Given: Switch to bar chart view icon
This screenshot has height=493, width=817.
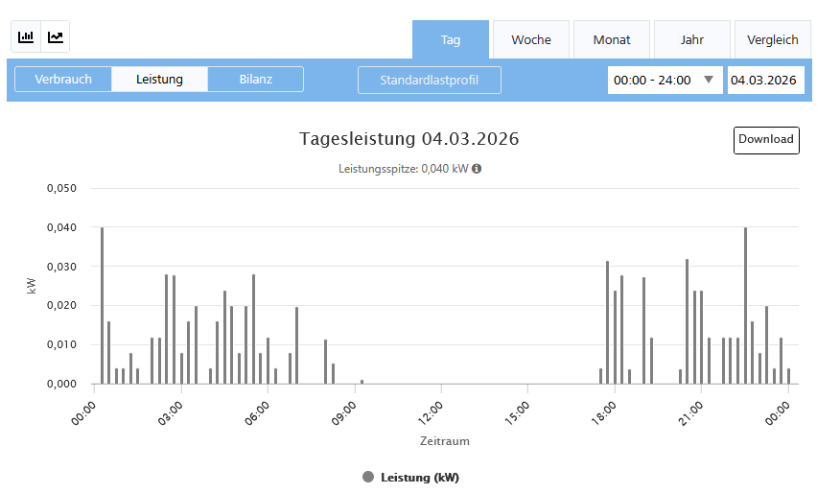Looking at the screenshot, I should tap(26, 36).
